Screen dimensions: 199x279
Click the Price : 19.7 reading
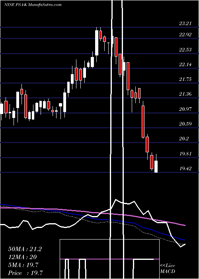coord(25,273)
